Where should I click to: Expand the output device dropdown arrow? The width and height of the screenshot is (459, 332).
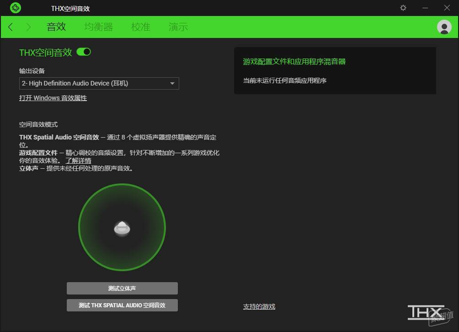[x=172, y=83]
